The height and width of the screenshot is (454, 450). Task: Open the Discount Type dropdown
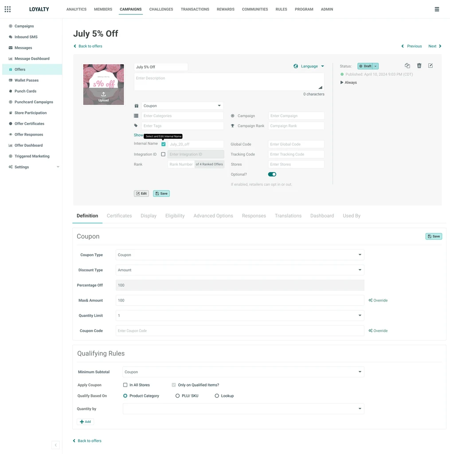[240, 270]
